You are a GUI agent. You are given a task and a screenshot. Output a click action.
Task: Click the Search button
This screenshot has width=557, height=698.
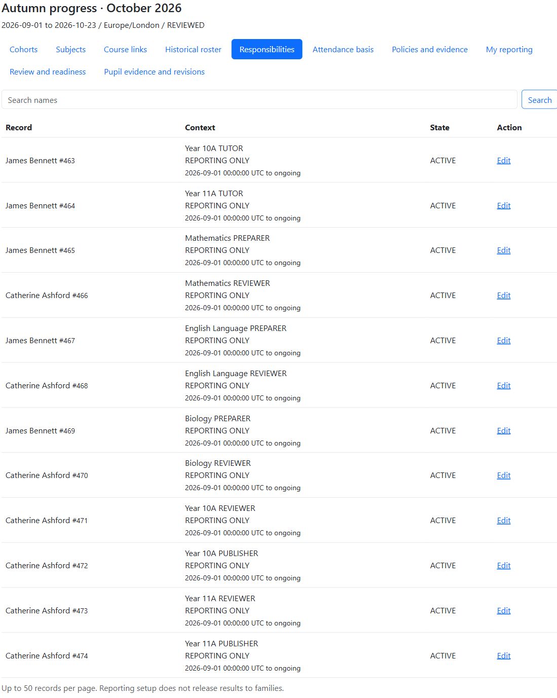[540, 99]
